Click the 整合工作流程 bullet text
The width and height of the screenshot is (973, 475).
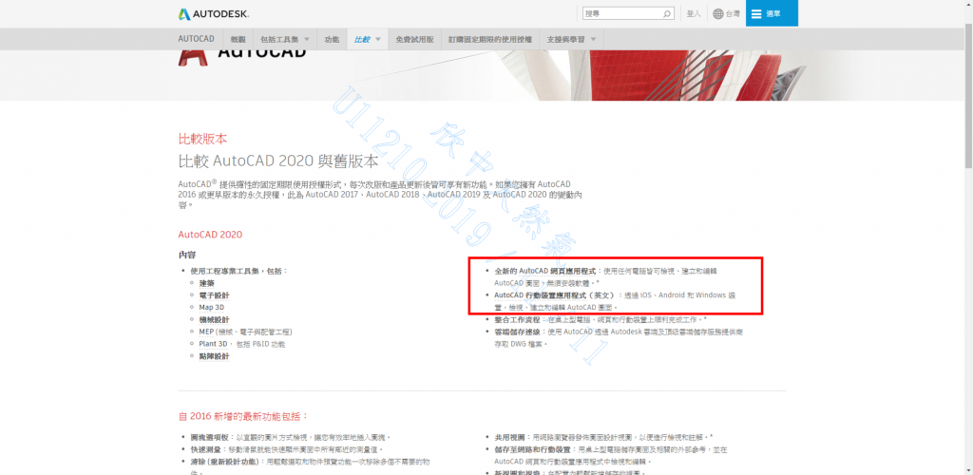[x=517, y=319]
